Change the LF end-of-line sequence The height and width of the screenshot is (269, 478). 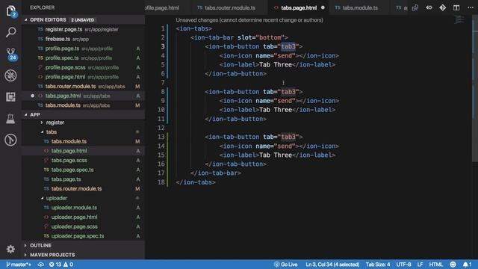coord(420,265)
